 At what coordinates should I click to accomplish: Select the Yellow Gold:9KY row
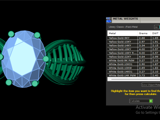(134, 38)
